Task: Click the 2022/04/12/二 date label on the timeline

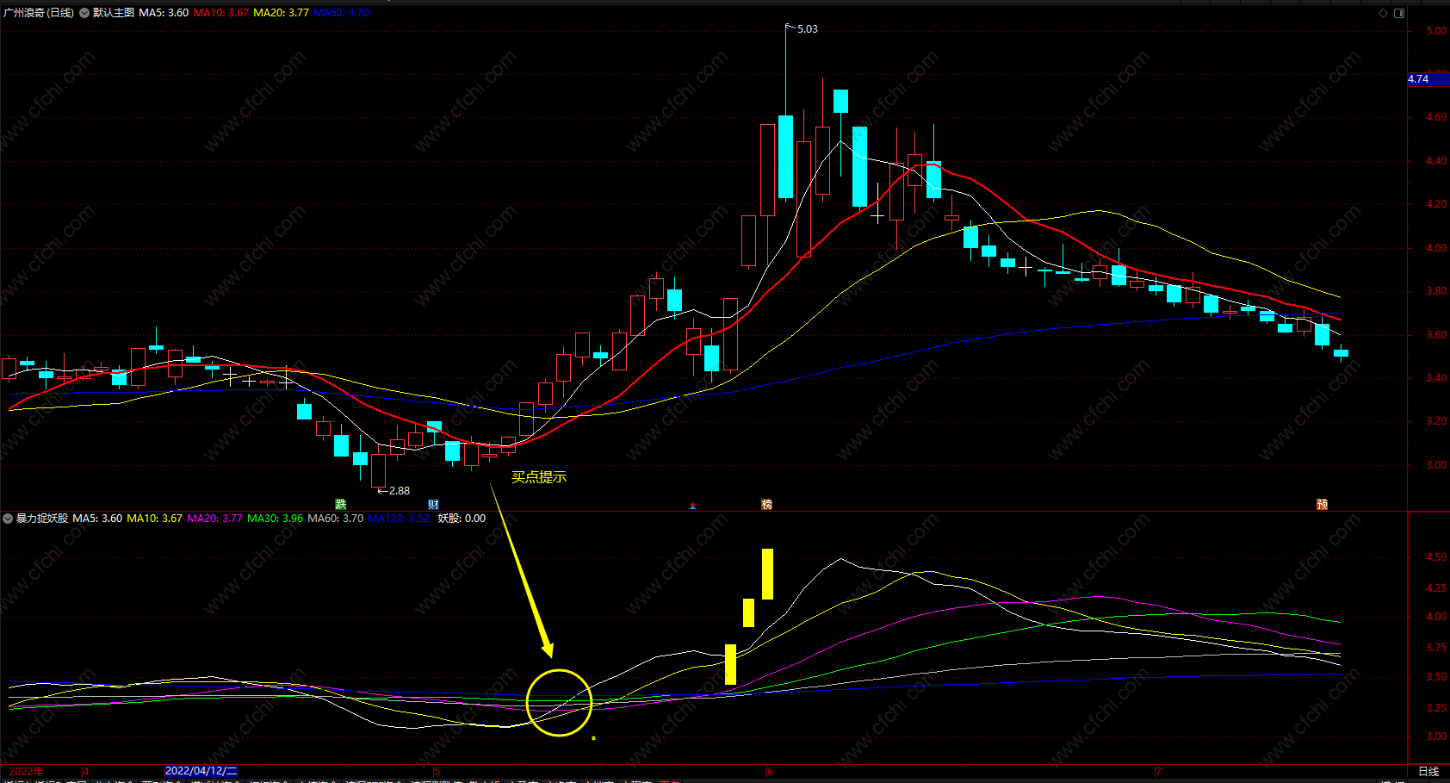Action: (x=201, y=771)
